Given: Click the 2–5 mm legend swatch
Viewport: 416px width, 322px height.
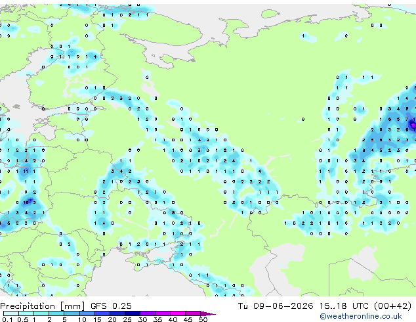Looking at the screenshot, I should tap(56, 313).
